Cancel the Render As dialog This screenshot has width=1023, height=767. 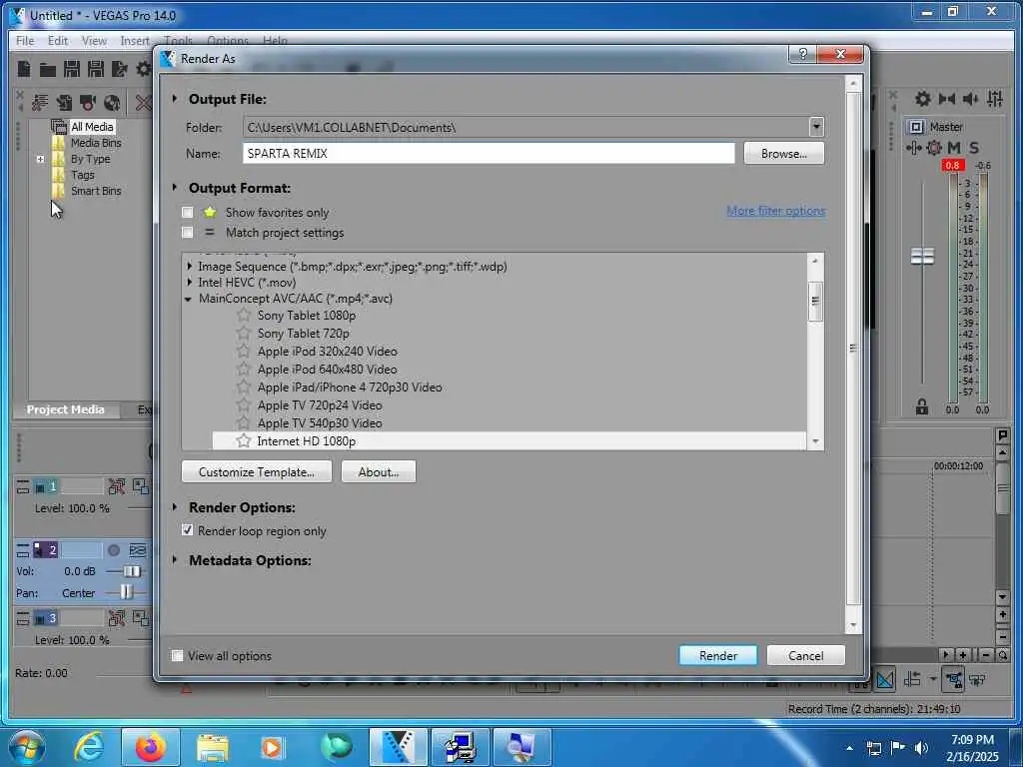tap(806, 655)
